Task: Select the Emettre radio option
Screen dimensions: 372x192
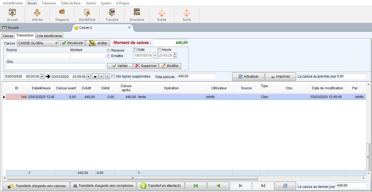Action: pyautogui.click(x=109, y=56)
